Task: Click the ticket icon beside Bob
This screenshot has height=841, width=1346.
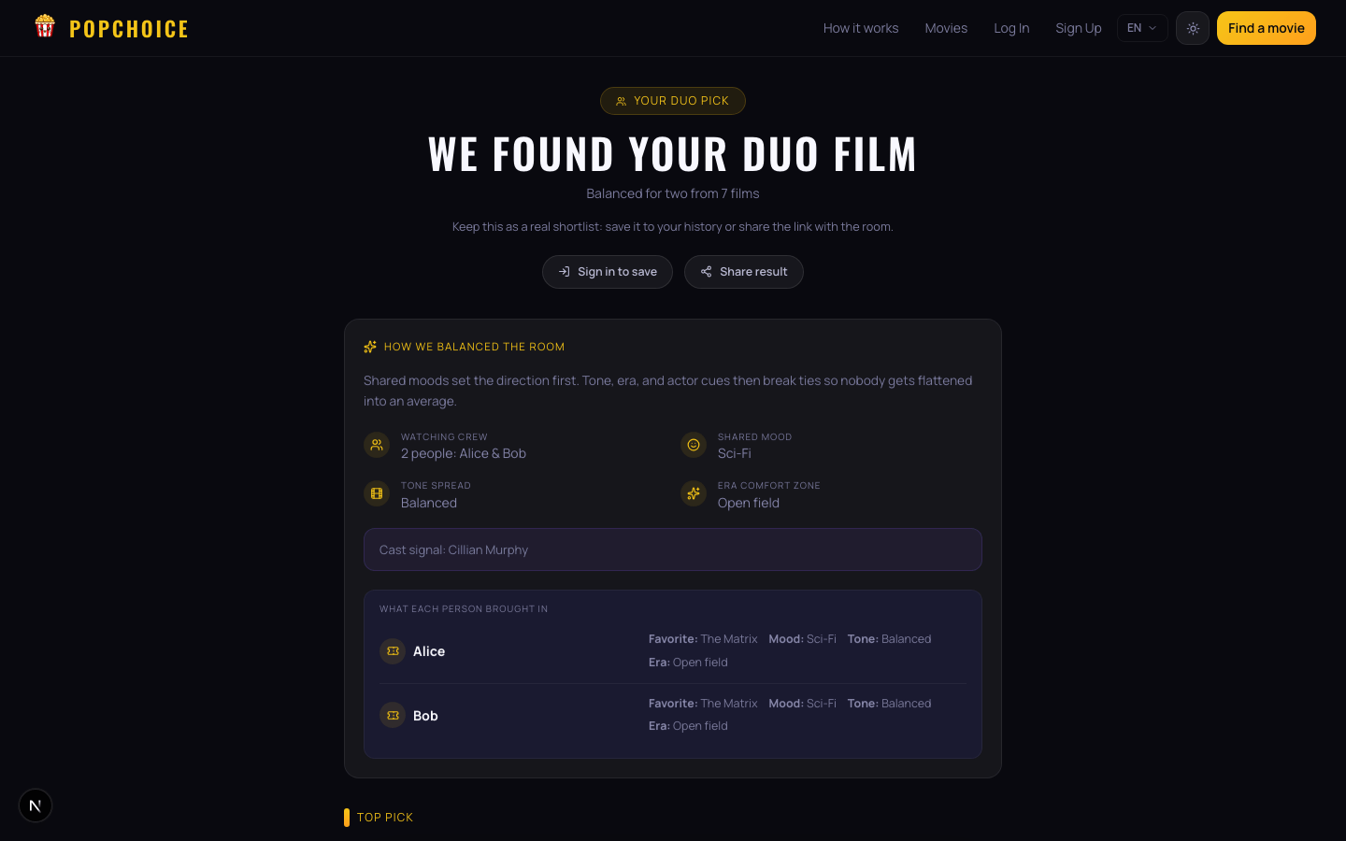Action: point(393,716)
